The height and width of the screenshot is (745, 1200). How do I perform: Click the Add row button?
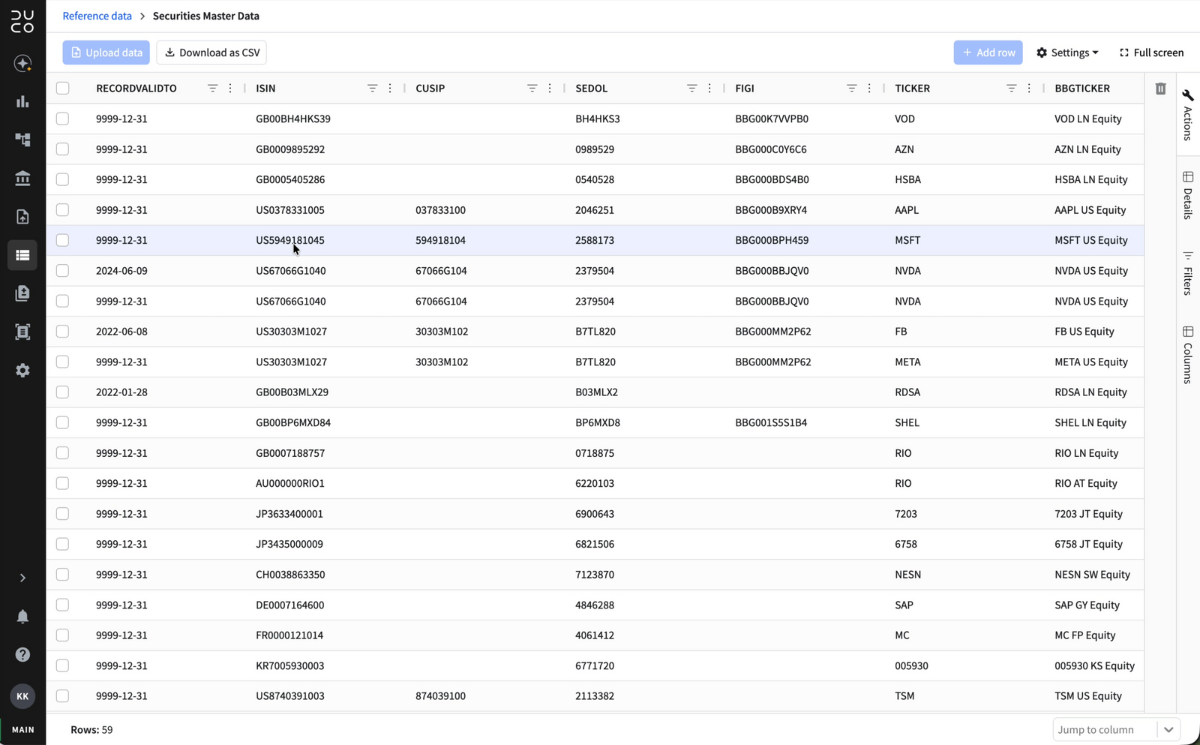tap(988, 53)
